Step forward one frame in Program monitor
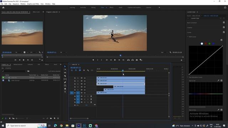228x128 pixels. 119,60
